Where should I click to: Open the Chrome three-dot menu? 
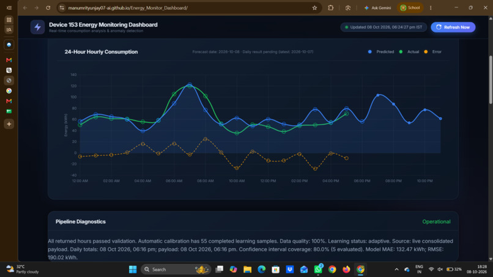click(431, 8)
